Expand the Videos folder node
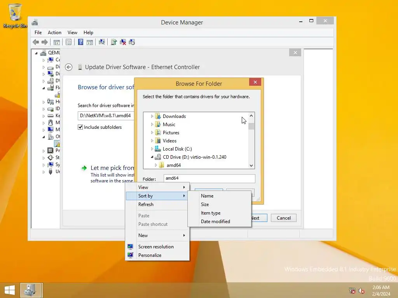Screen dimensions: 398x298 152,140
